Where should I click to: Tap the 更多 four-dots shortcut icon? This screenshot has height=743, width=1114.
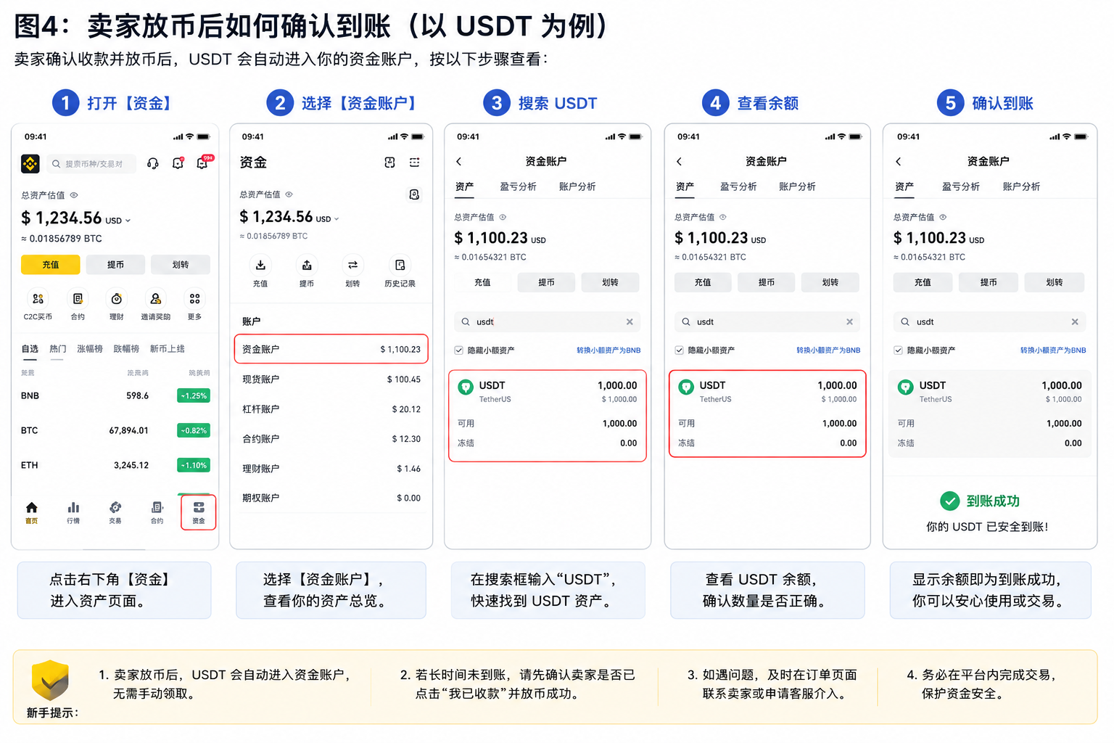194,299
